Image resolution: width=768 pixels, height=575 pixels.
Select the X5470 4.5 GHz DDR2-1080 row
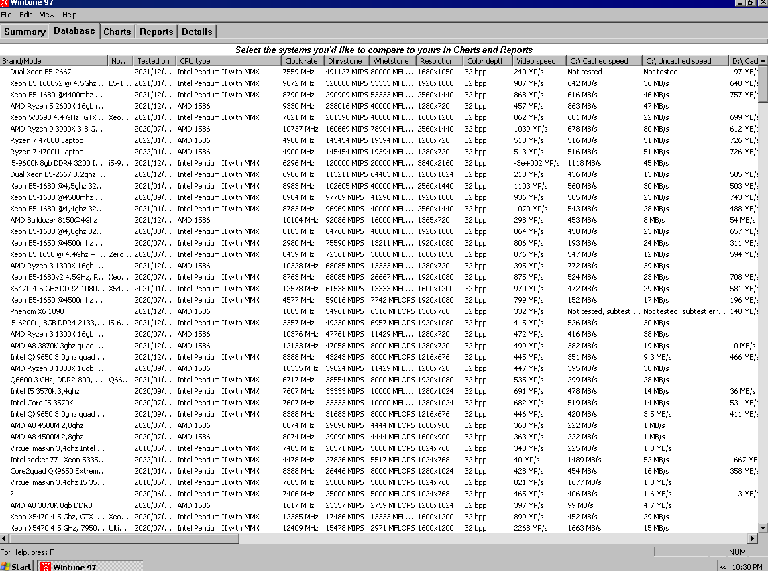(x=379, y=289)
